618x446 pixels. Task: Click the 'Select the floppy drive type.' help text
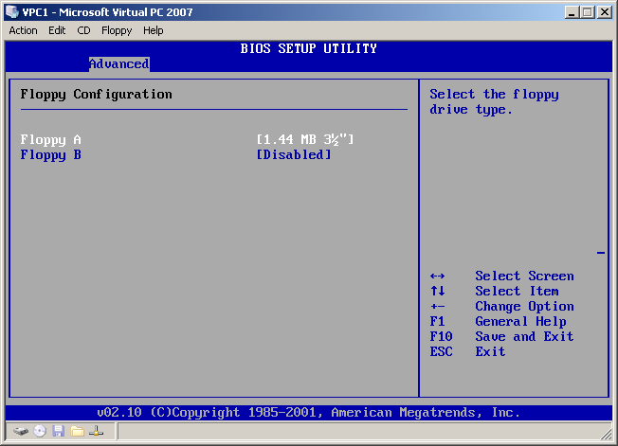pyautogui.click(x=494, y=102)
